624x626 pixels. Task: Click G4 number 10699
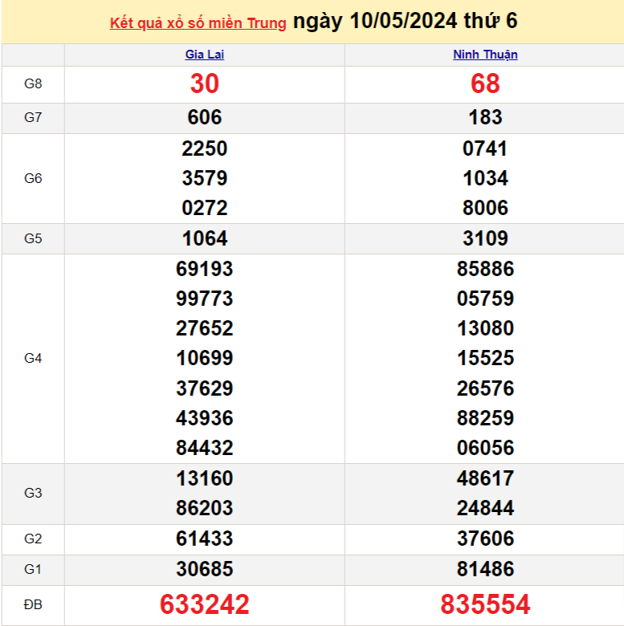coord(205,358)
